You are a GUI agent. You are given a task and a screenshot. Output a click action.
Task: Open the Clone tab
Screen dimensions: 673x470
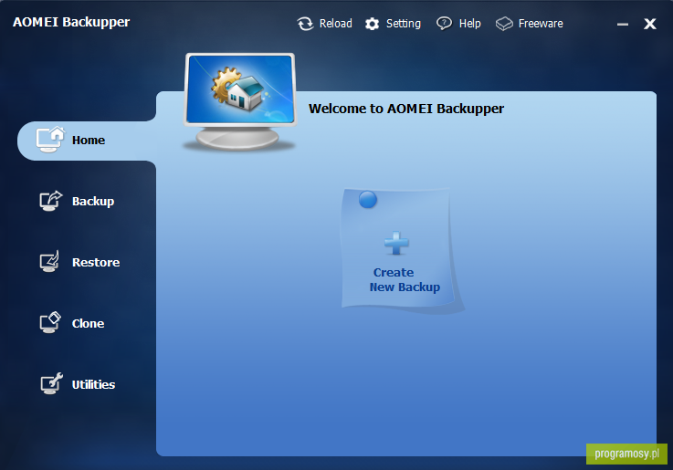[88, 323]
